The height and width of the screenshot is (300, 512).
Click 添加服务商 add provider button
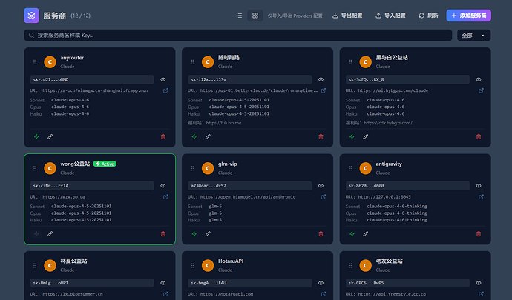[x=468, y=16]
